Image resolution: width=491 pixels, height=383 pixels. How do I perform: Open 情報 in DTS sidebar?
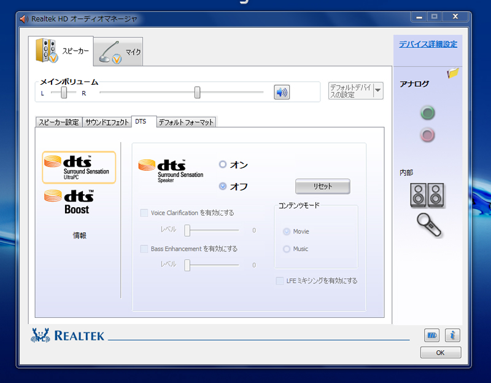click(80, 235)
